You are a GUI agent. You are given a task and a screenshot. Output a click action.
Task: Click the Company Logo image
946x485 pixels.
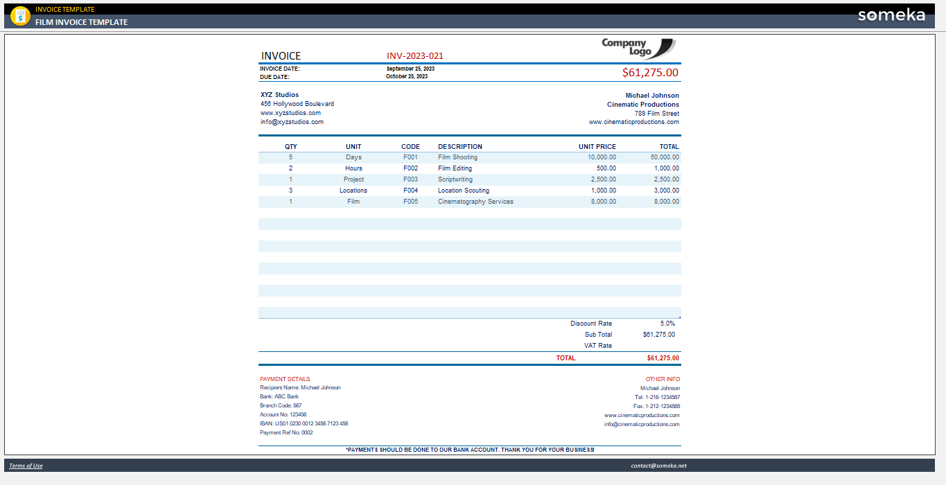638,48
